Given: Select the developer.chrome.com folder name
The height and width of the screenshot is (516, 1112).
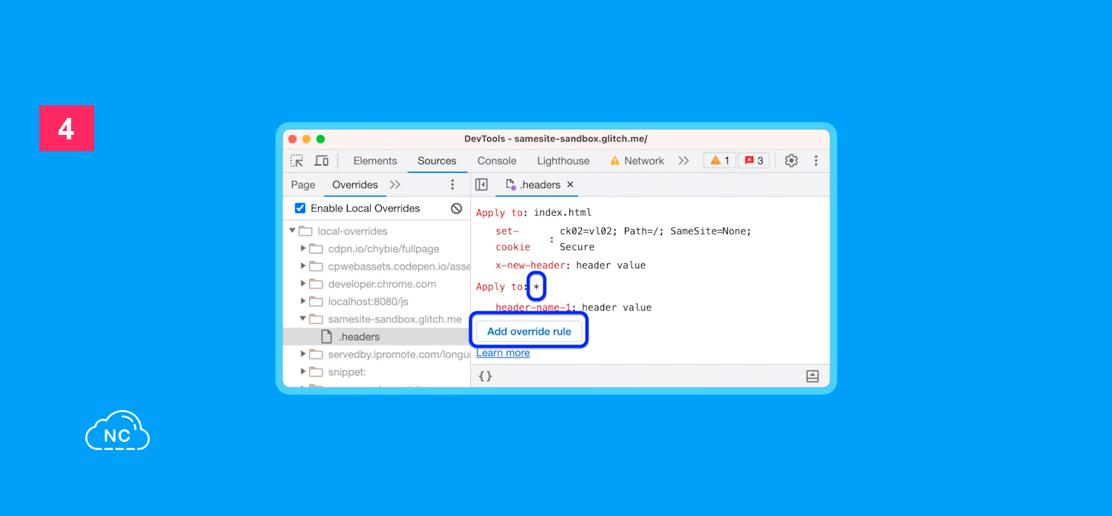Looking at the screenshot, I should click(382, 284).
